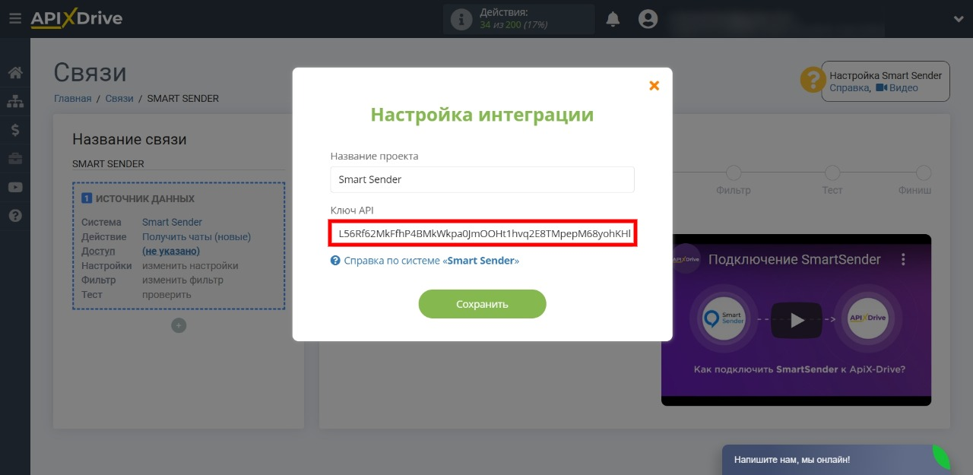The height and width of the screenshot is (475, 973).
Task: Open the user profile avatar icon
Action: 648,19
